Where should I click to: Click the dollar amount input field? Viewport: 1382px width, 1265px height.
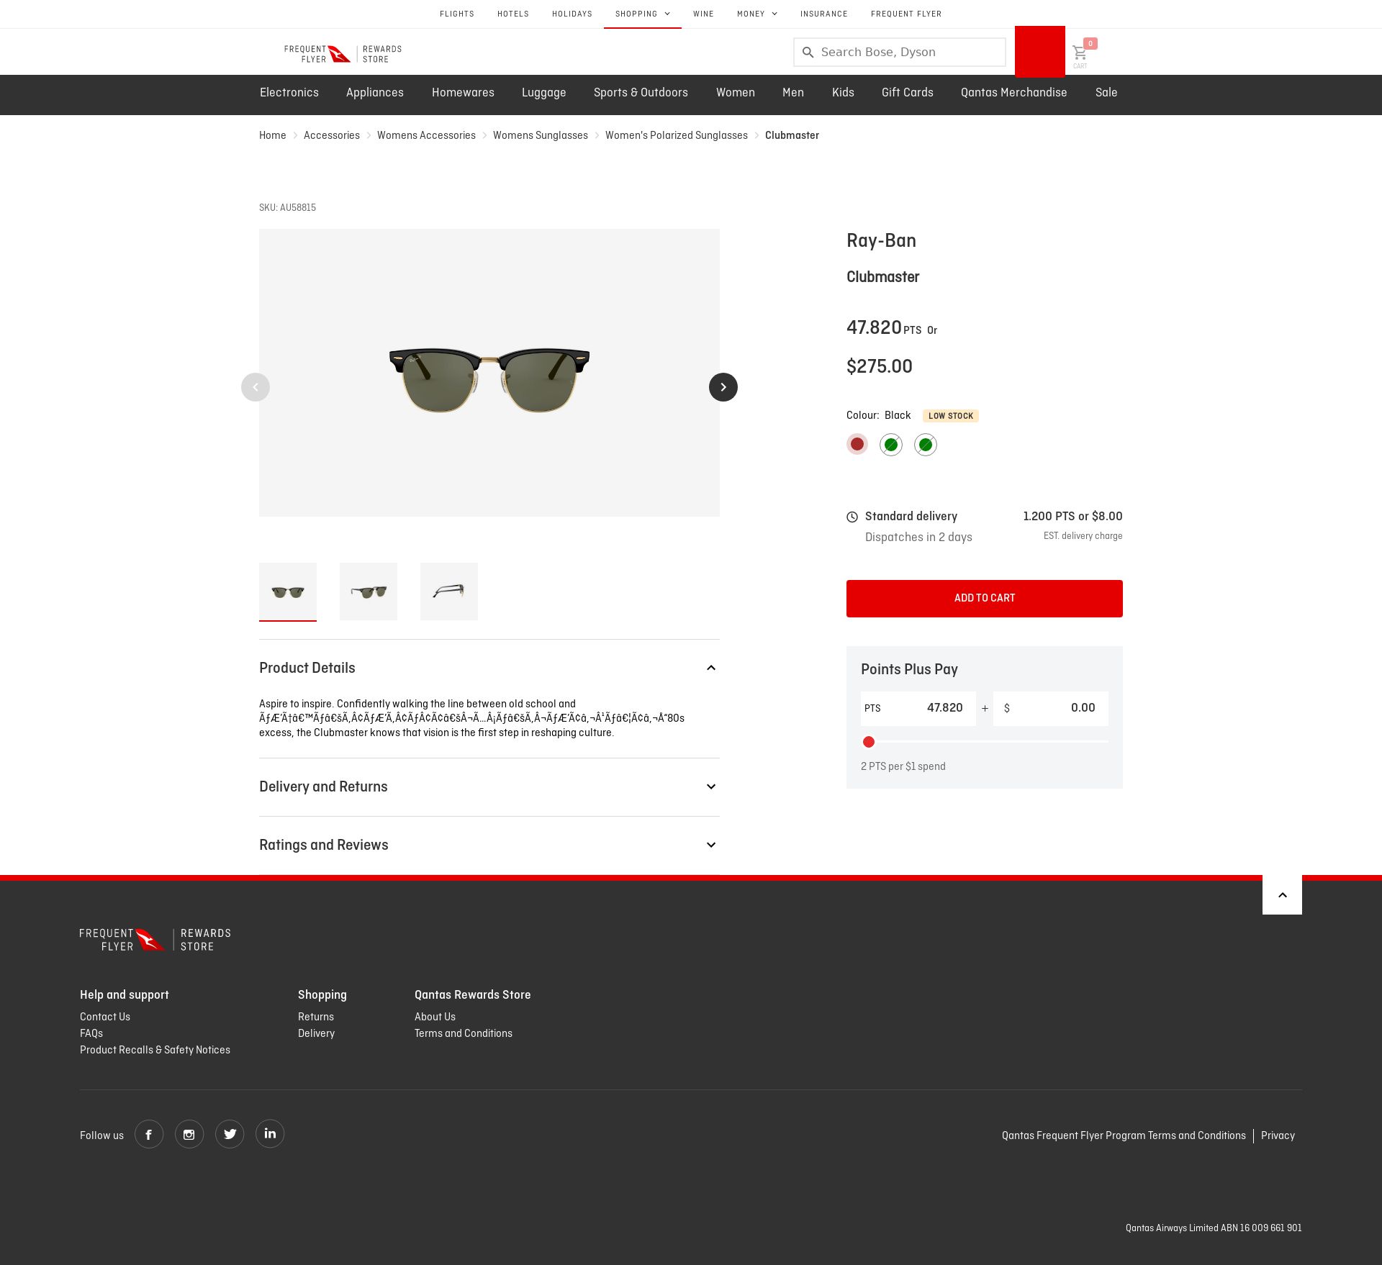coord(1051,708)
